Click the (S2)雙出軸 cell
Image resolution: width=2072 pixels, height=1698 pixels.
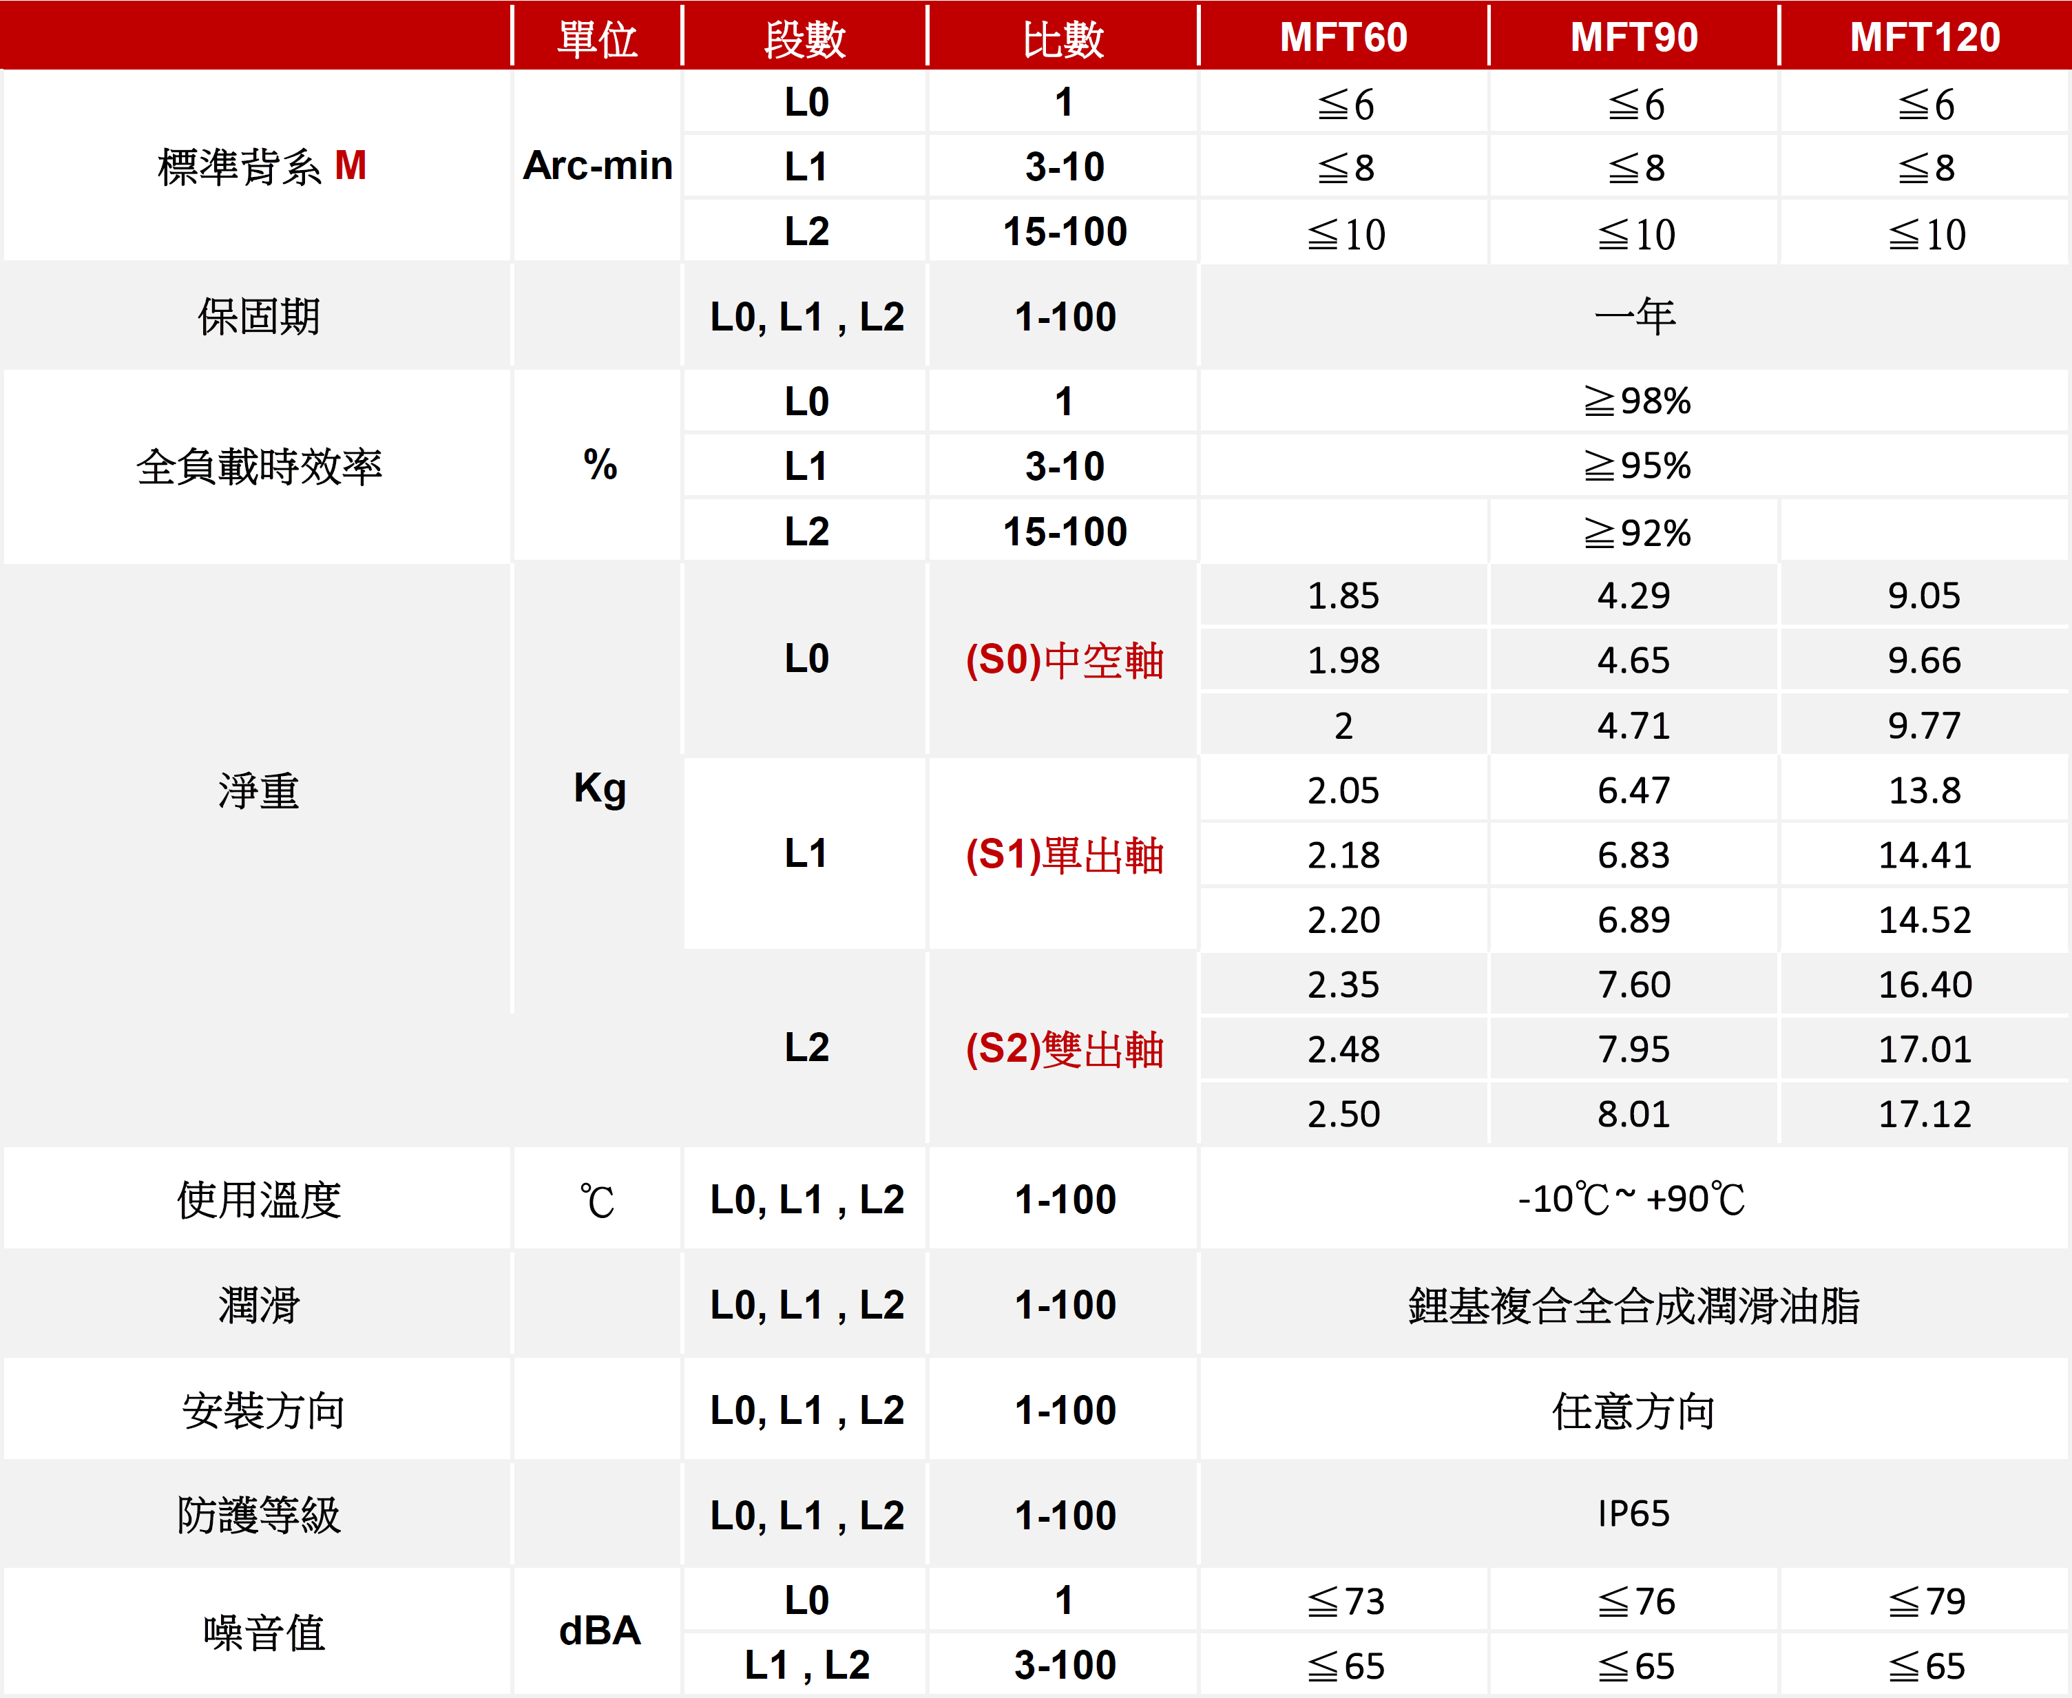(x=1065, y=1049)
